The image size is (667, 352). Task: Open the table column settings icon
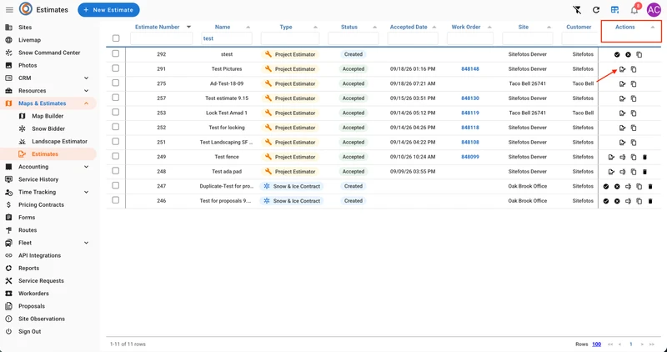point(614,10)
